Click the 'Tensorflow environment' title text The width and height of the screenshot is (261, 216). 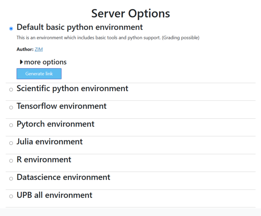coord(62,106)
